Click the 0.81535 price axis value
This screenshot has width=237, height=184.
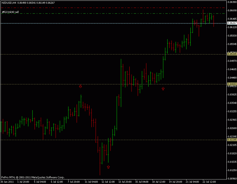coord(232,162)
